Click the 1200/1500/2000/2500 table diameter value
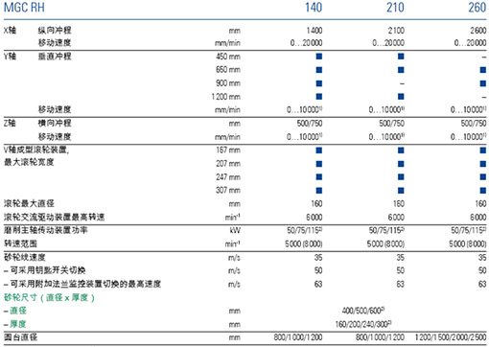Viewport: 489px width, 347px height. click(x=451, y=337)
